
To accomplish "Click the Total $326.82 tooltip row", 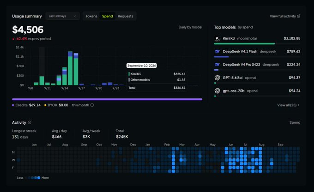I will [157, 87].
